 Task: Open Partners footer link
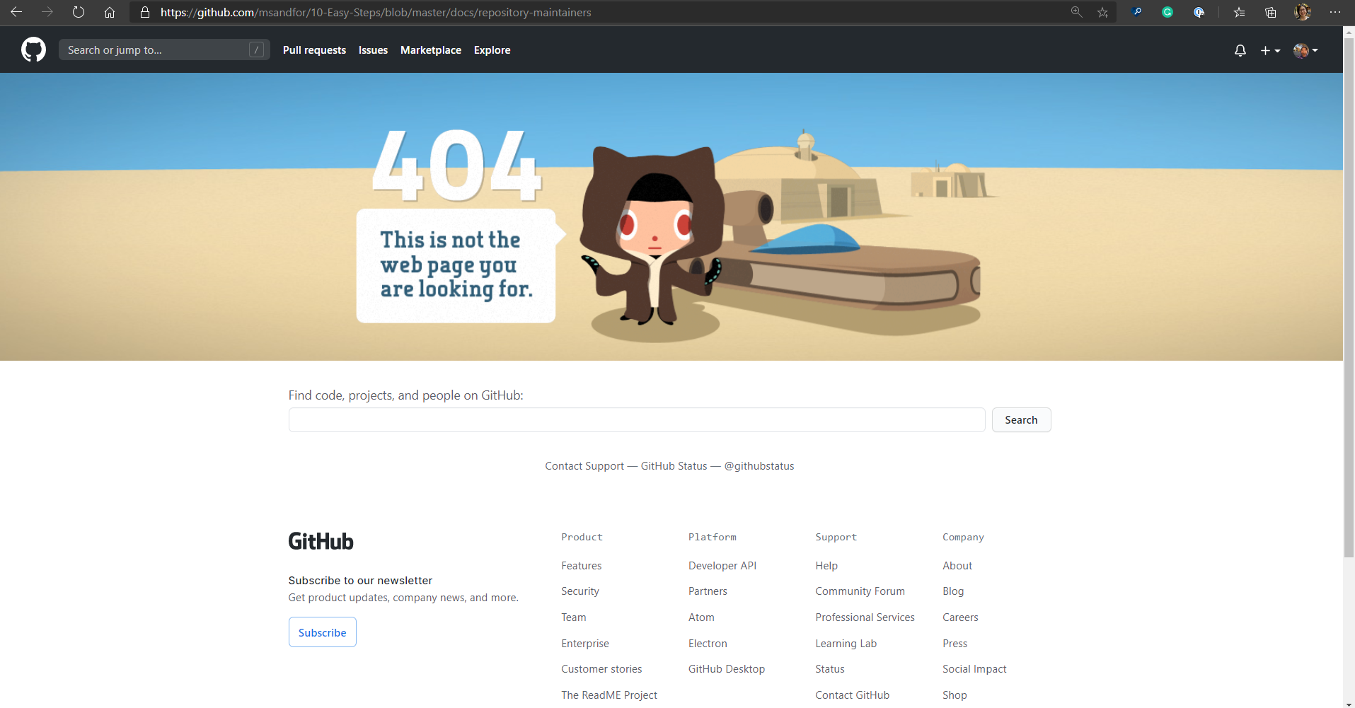tap(708, 591)
